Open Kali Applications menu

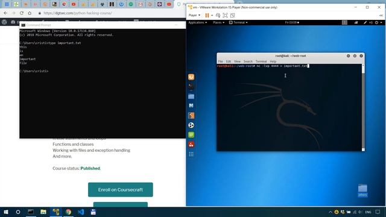pyautogui.click(x=197, y=22)
